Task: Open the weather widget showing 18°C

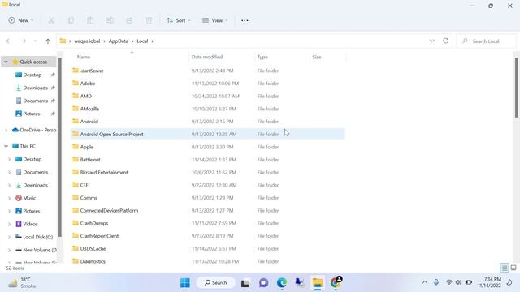Action: pyautogui.click(x=22, y=283)
